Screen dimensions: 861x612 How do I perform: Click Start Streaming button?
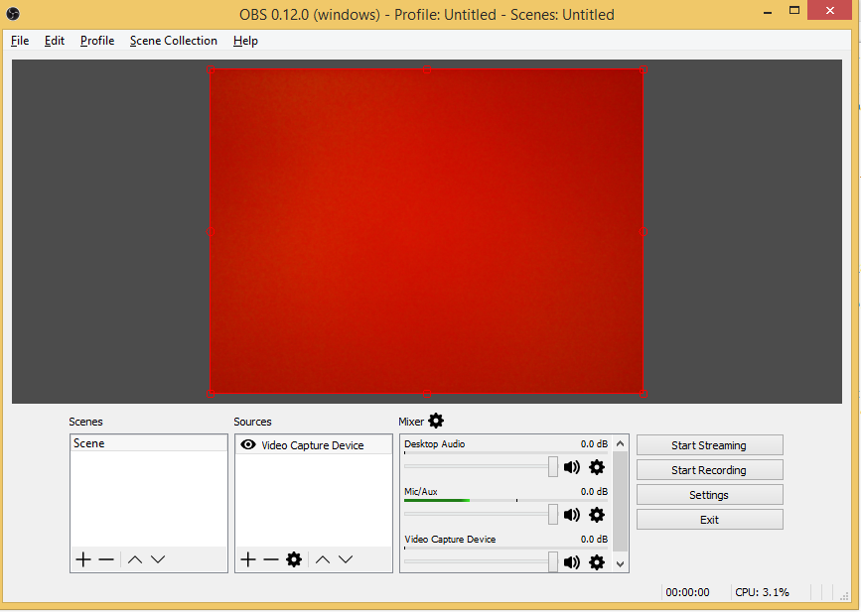709,445
